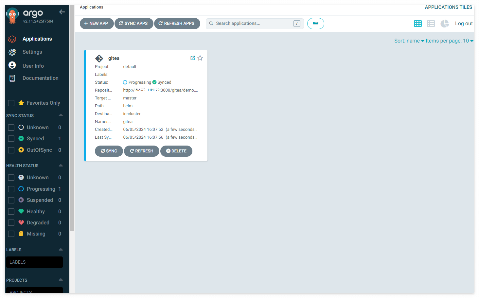Open User Info page
The image size is (479, 298).
point(33,66)
